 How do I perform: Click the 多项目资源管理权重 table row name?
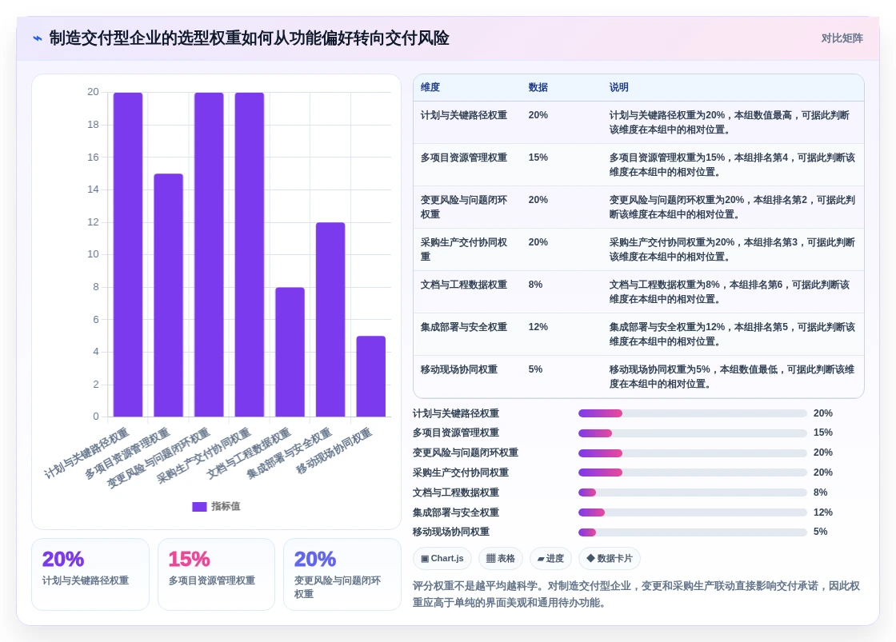tap(464, 158)
